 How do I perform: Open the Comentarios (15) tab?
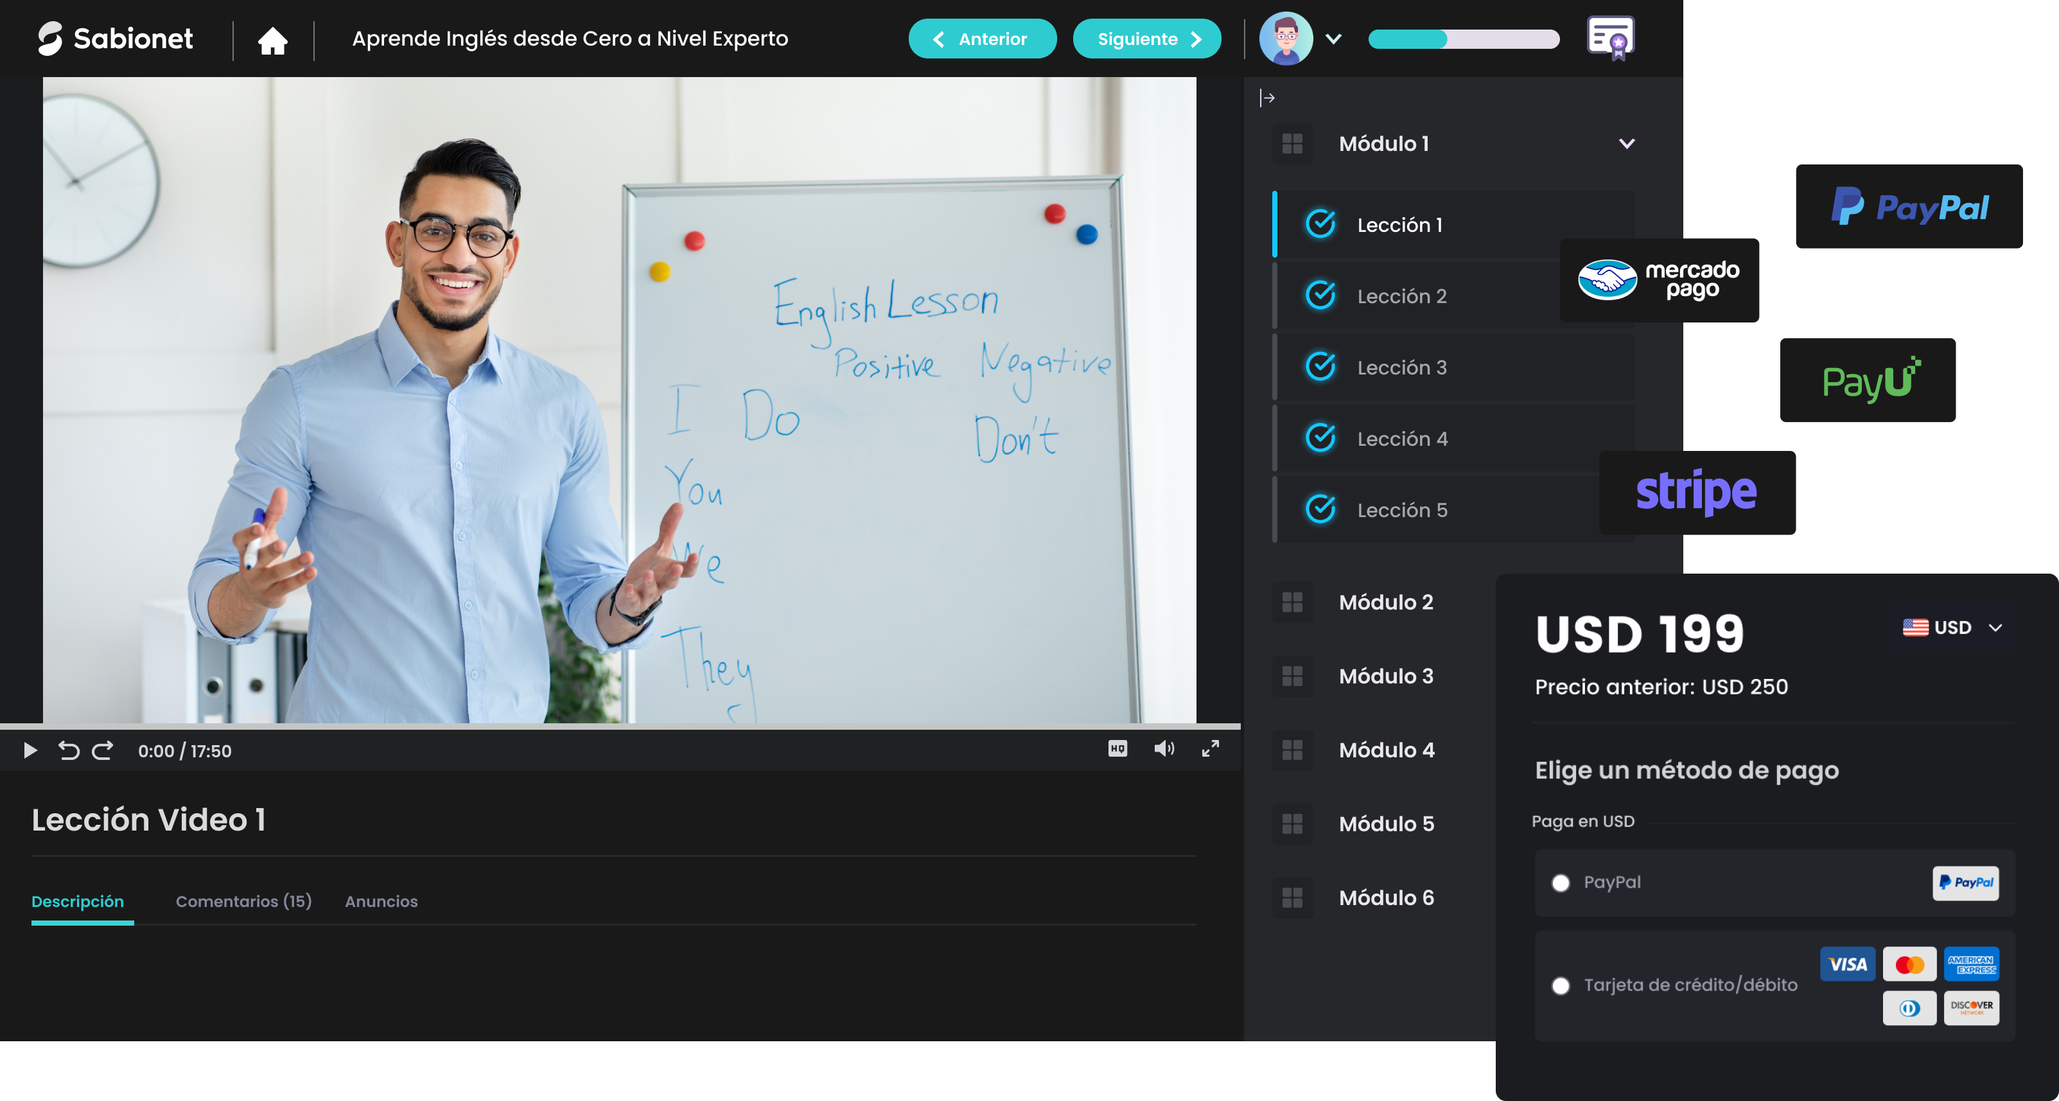(x=244, y=901)
